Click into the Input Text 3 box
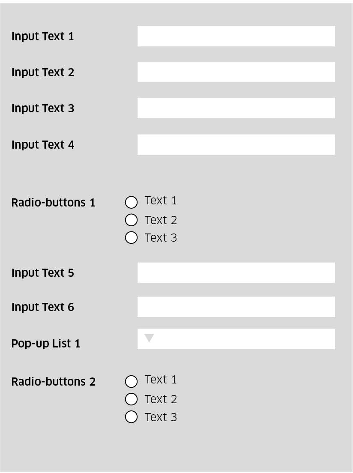Viewport: 353px width, 473px height. tap(236, 108)
